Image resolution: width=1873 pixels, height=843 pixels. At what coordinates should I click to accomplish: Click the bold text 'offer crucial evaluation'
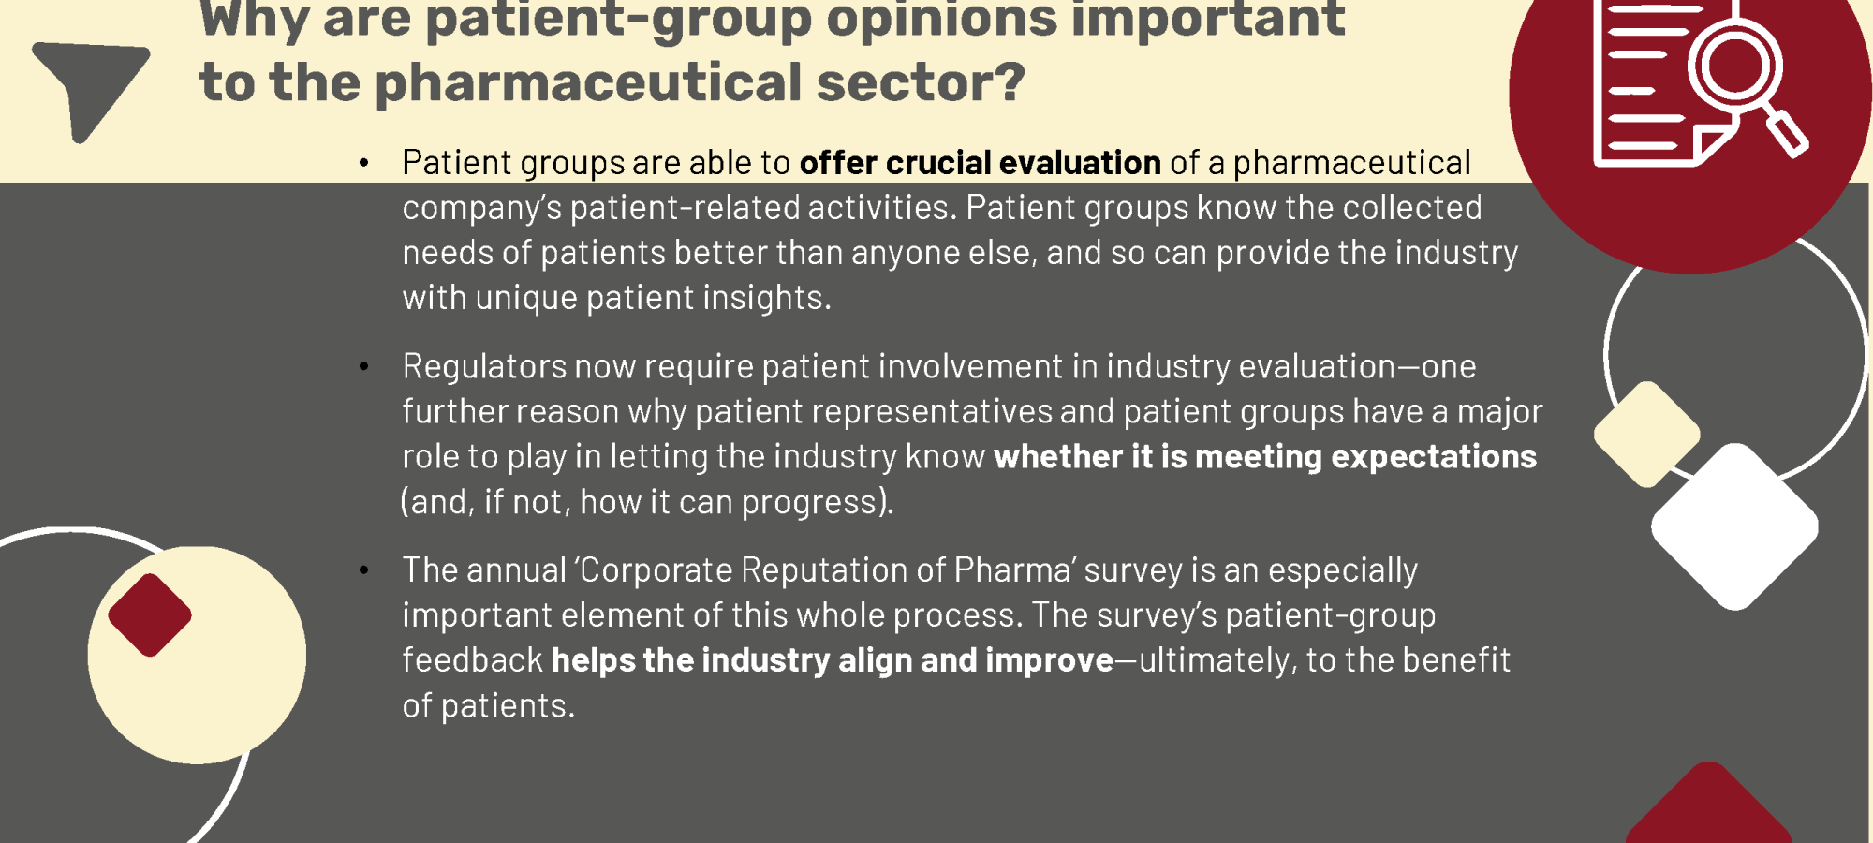(x=980, y=163)
